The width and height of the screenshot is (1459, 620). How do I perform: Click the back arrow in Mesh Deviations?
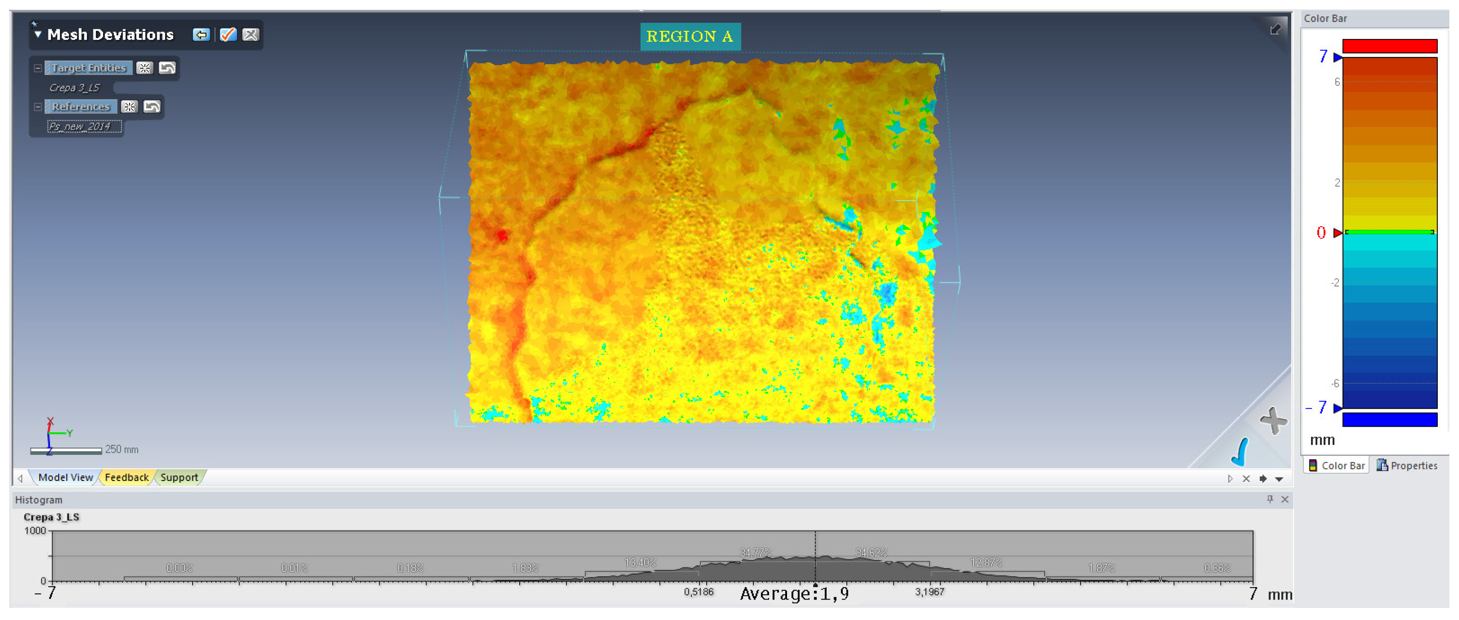pyautogui.click(x=201, y=35)
